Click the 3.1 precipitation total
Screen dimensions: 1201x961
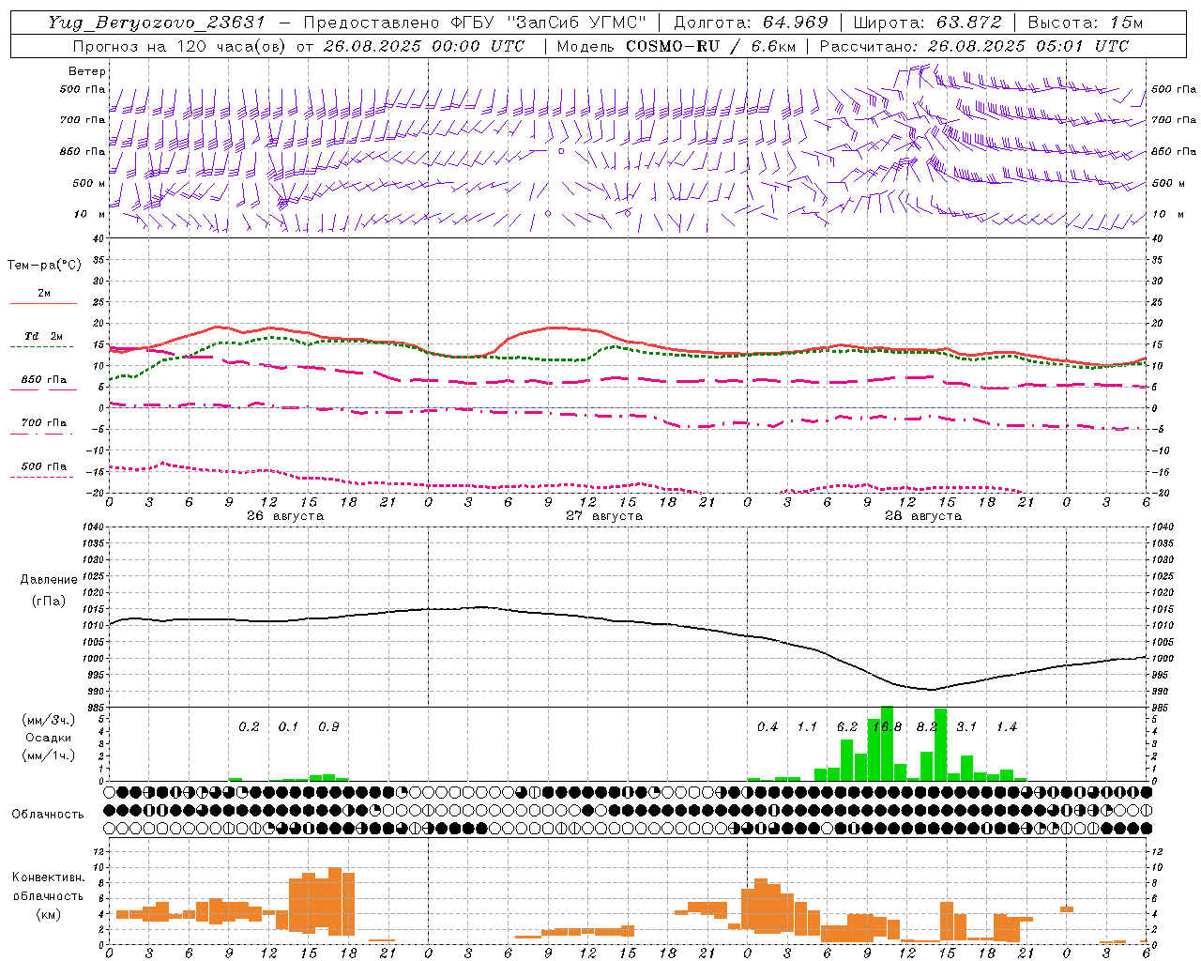point(966,727)
